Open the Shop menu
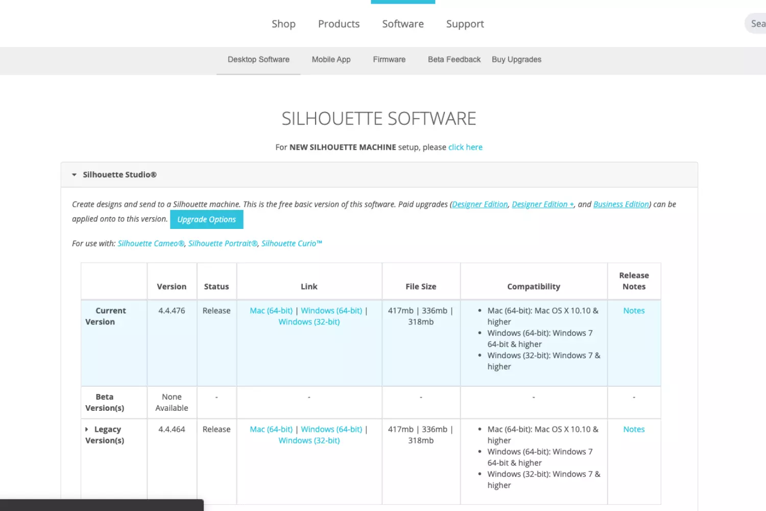Image resolution: width=766 pixels, height=511 pixels. 283,24
